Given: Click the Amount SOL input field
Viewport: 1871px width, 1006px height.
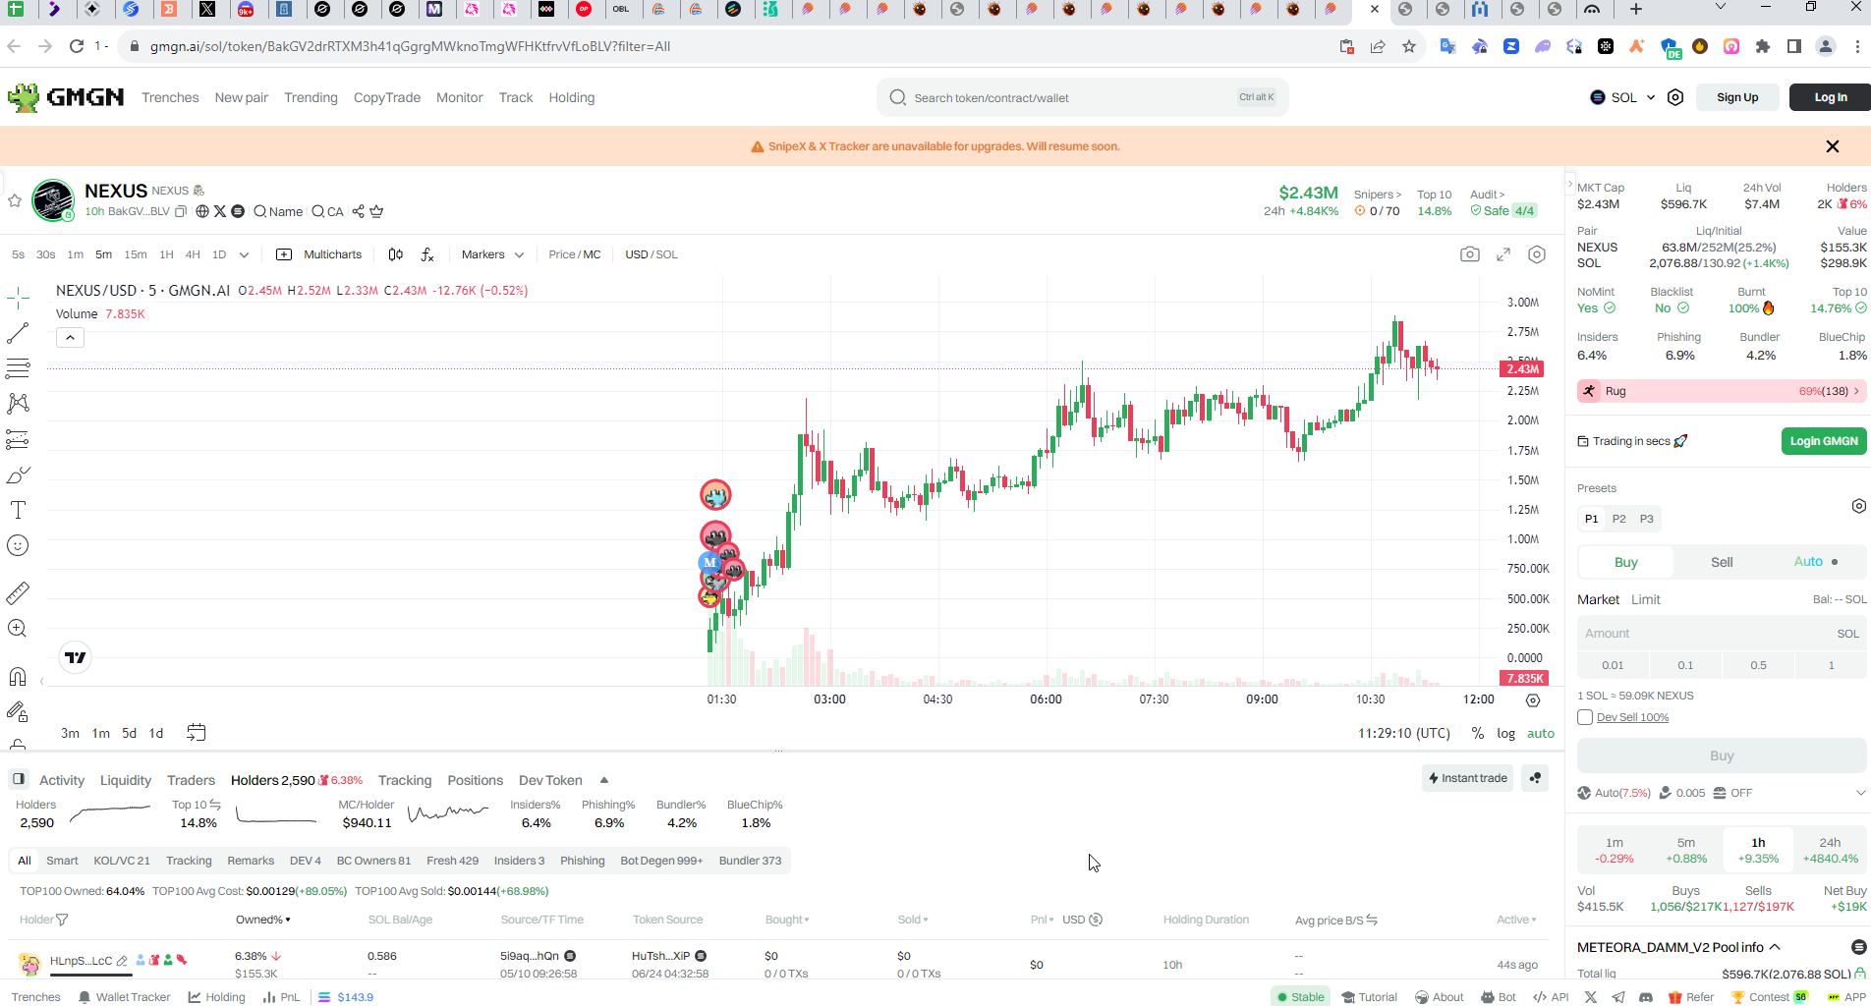Looking at the screenshot, I should click(1722, 634).
